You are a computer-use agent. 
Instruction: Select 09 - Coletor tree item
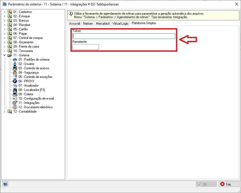tap(26, 94)
